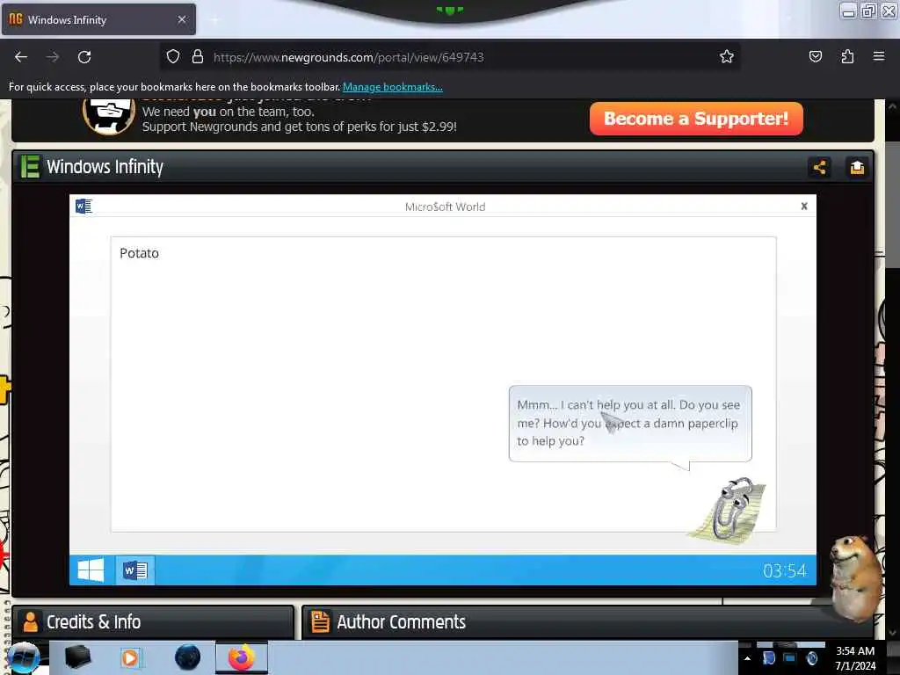Click the supporter banner avatar image
This screenshot has width=900, height=675.
point(109,117)
